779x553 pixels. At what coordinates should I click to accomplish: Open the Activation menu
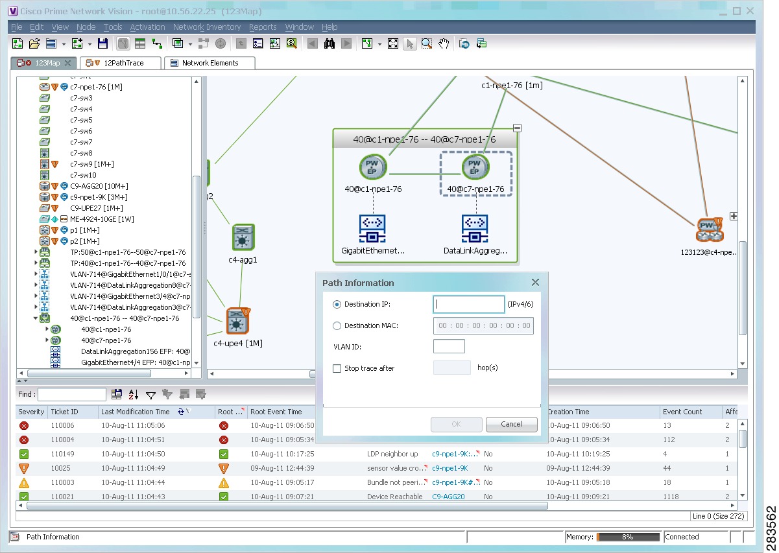click(x=147, y=27)
